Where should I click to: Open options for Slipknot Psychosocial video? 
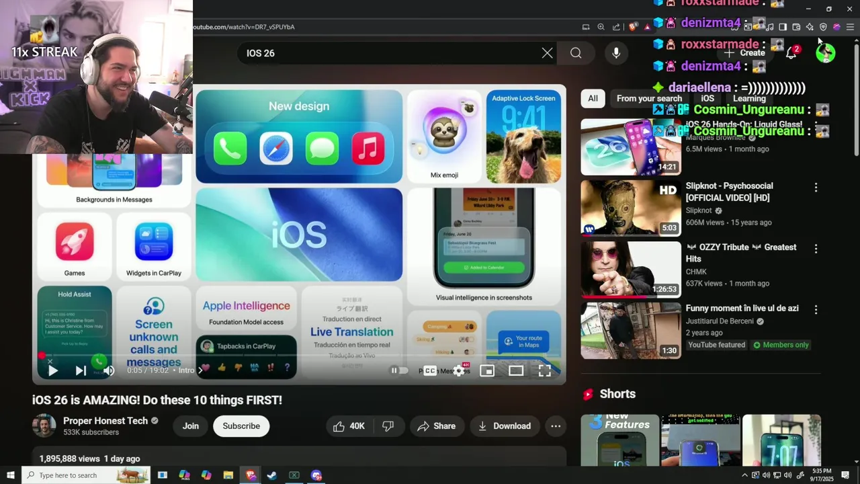[x=816, y=188]
